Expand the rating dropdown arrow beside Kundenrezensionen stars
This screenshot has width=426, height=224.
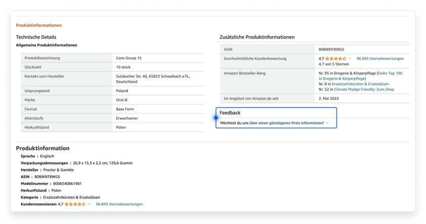pyautogui.click(x=89, y=204)
